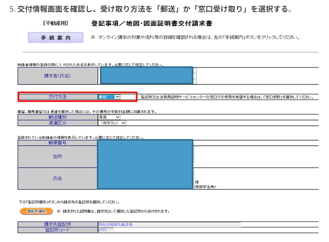Expand the 郵送種別 dropdown showing 普通
The height and width of the screenshot is (242, 329).
[x=109, y=117]
